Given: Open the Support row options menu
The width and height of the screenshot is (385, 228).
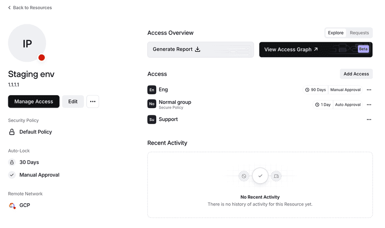Looking at the screenshot, I should point(369,119).
